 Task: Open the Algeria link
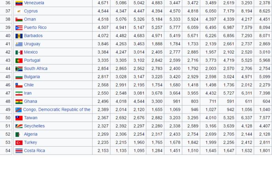click(31, 134)
